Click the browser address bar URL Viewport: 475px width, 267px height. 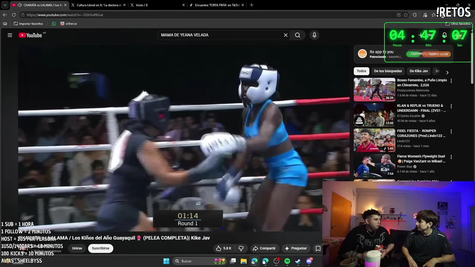(65, 15)
